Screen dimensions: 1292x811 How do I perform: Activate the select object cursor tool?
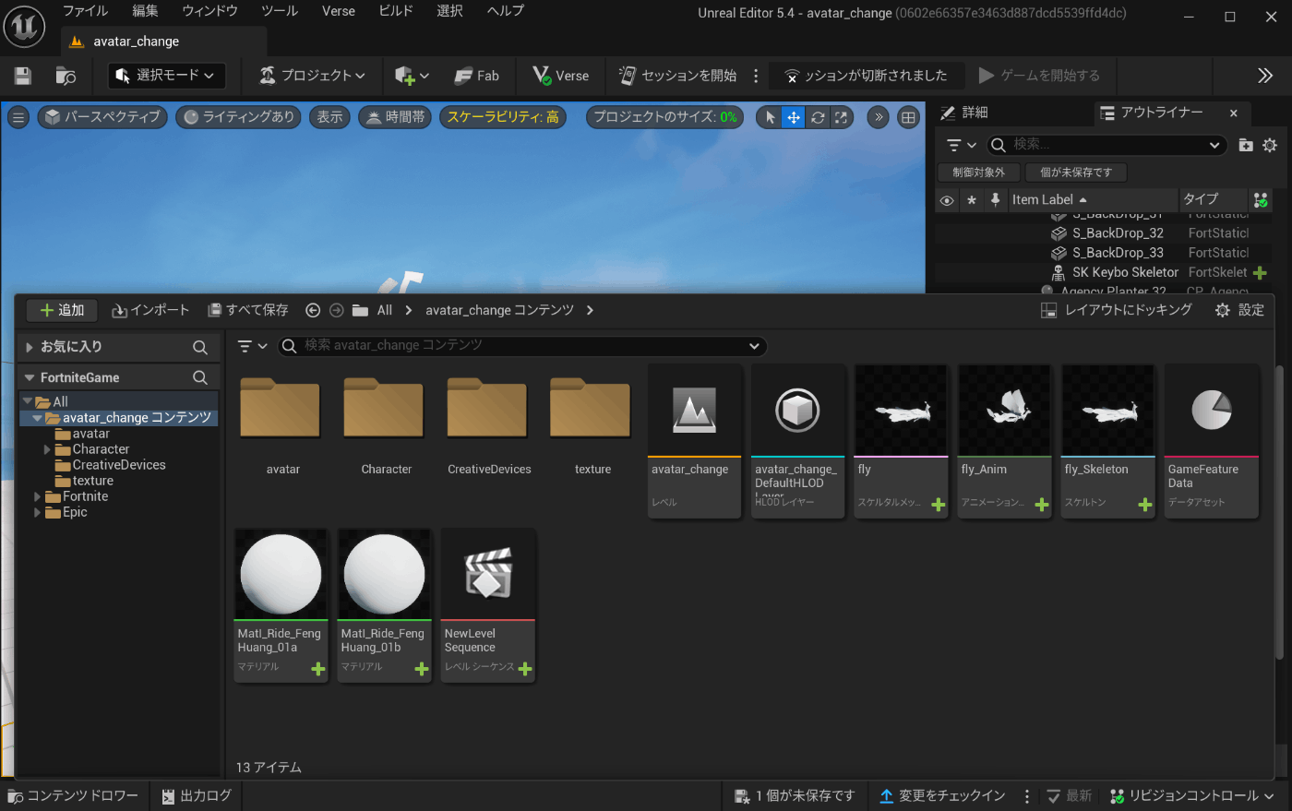pyautogui.click(x=770, y=117)
